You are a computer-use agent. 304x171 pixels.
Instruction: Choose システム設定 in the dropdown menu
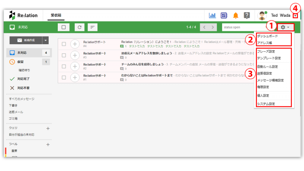pyautogui.click(x=266, y=104)
